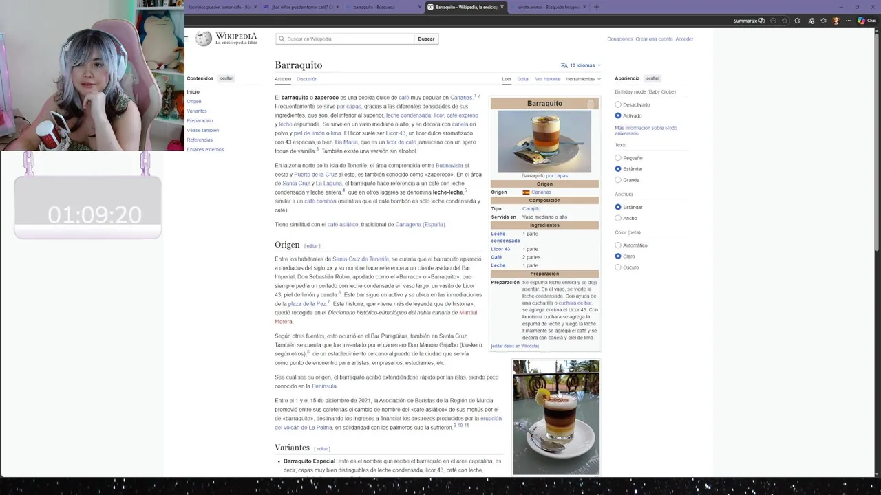The width and height of the screenshot is (881, 495).
Task: Switch to 'civeta animal' browser tab
Action: pyautogui.click(x=547, y=7)
